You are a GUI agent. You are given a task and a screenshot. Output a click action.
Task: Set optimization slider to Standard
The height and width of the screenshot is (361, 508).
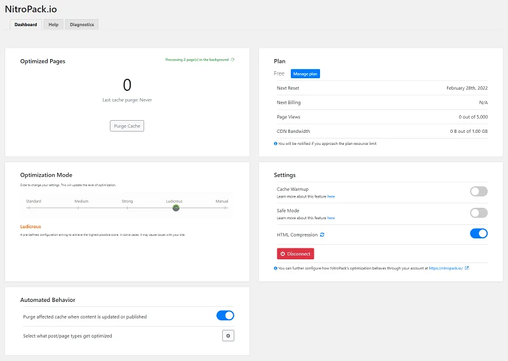[x=29, y=208]
